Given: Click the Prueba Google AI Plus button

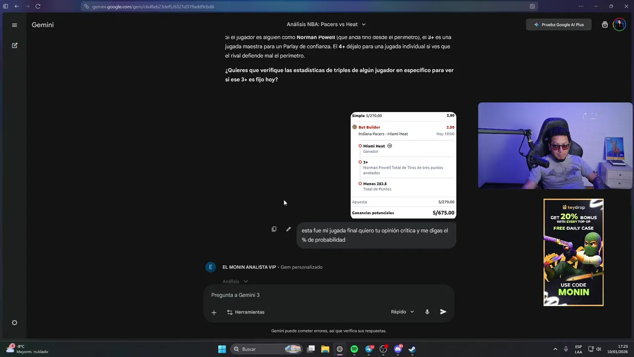Looking at the screenshot, I should 559,25.
